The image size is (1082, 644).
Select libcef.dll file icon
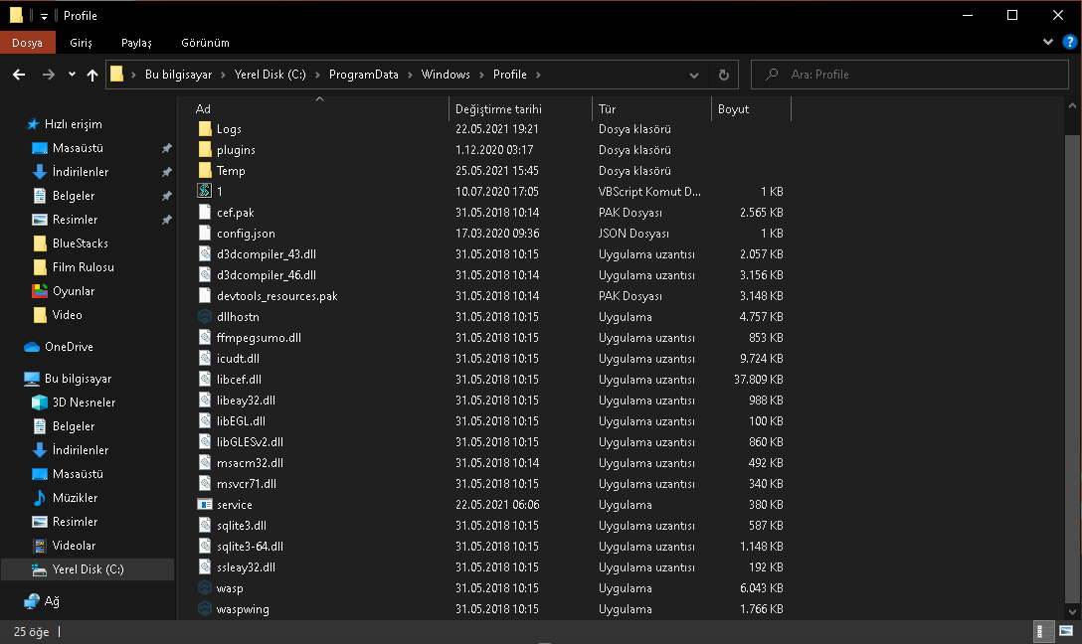[204, 380]
